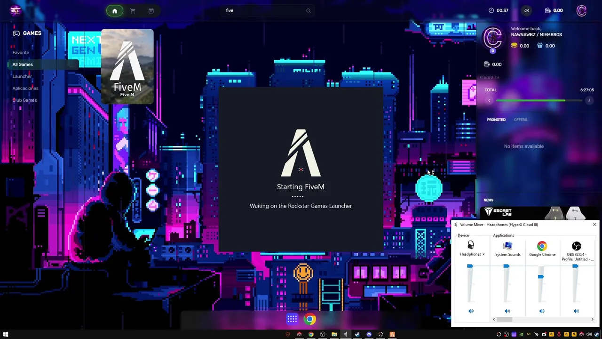602x339 pixels.
Task: Click the wallet icon in the welcome panel
Action: coord(487,64)
